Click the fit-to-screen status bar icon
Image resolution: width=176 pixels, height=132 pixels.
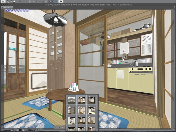click(20, 130)
